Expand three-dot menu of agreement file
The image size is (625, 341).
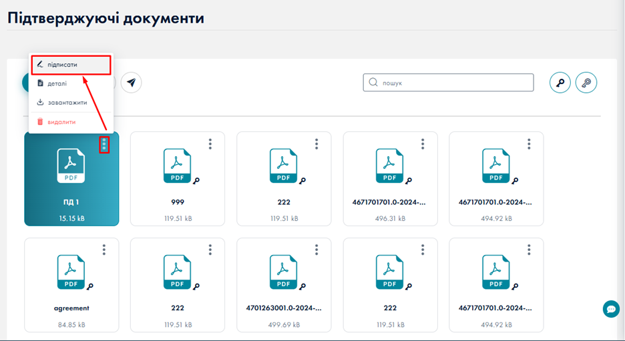(104, 250)
